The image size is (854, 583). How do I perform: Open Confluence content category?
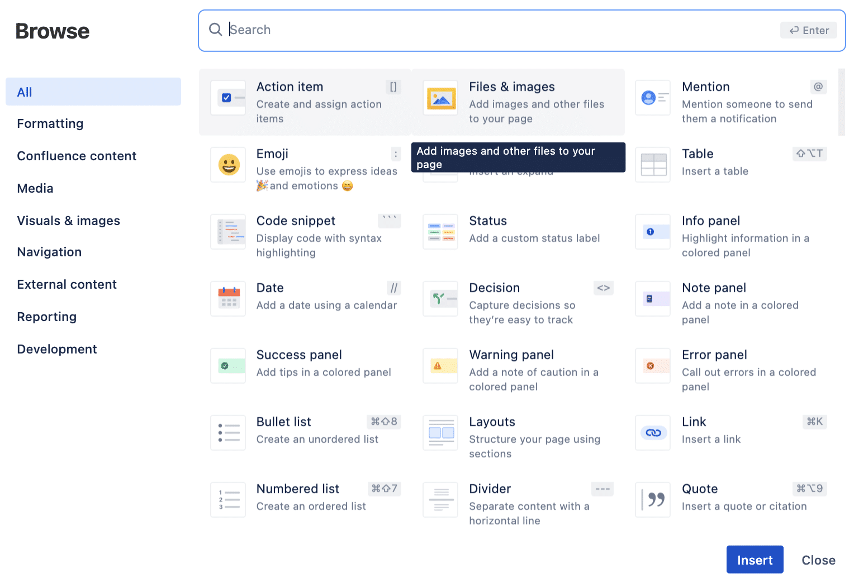(77, 156)
